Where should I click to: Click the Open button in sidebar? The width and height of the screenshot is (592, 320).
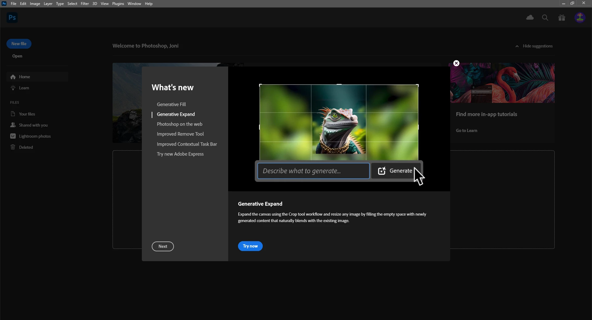pyautogui.click(x=17, y=56)
